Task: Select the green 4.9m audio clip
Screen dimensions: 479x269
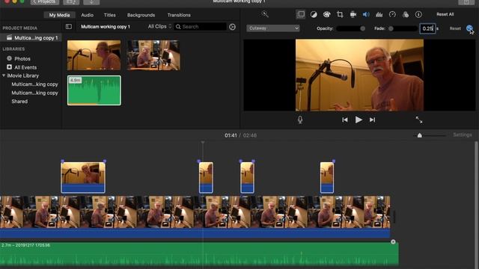Action: 94,90
